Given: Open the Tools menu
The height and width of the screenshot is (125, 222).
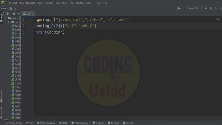Looking at the screenshot, I should point(65,3).
